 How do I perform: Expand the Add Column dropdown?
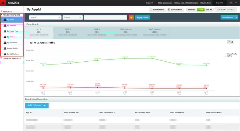[37, 105]
